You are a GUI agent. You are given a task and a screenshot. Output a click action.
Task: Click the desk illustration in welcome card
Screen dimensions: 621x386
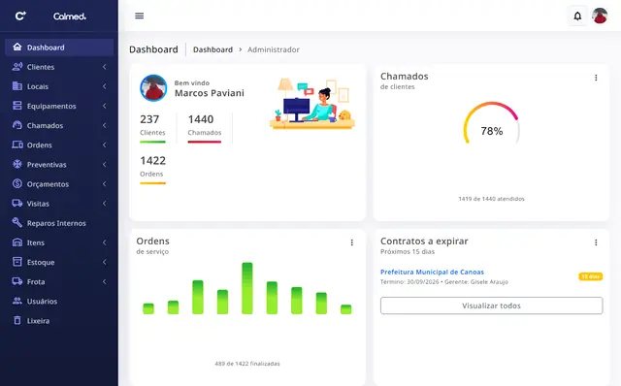[312, 104]
